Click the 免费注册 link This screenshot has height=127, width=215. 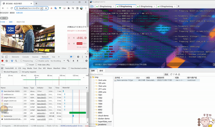(19, 13)
